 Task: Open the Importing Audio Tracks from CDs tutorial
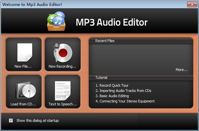(x=123, y=91)
